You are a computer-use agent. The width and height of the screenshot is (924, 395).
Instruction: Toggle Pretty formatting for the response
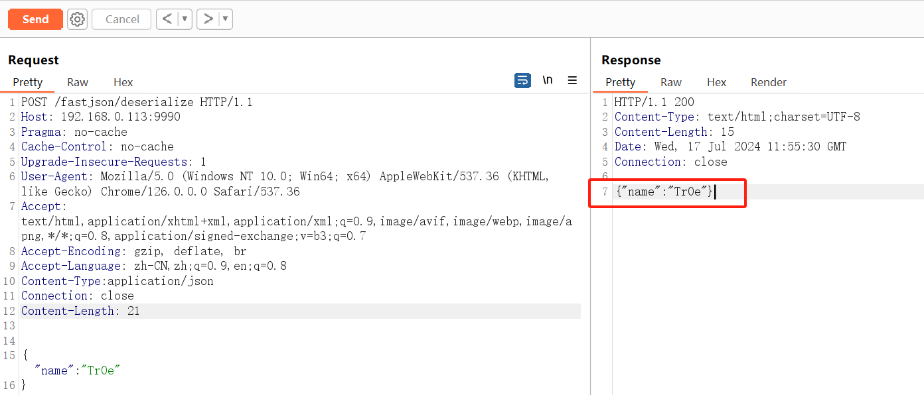pos(619,82)
